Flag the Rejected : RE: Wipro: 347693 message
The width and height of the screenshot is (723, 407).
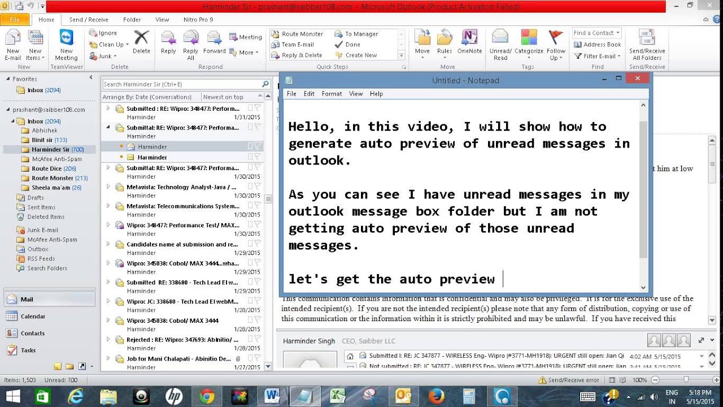pos(258,340)
